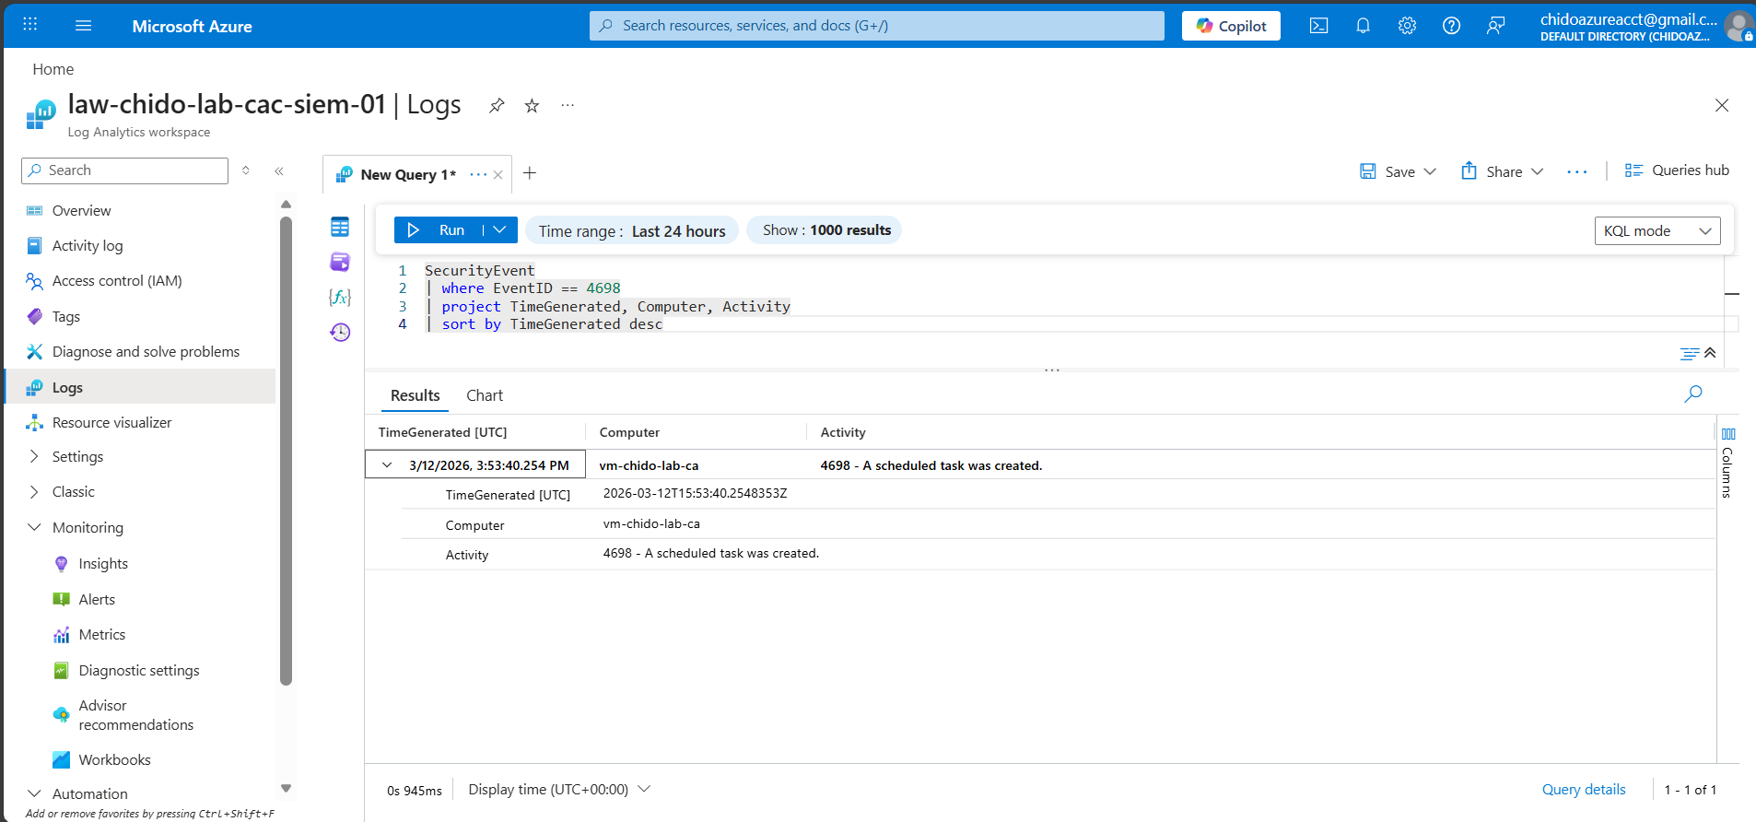
Task: Collapse the expanded result row
Action: click(387, 465)
